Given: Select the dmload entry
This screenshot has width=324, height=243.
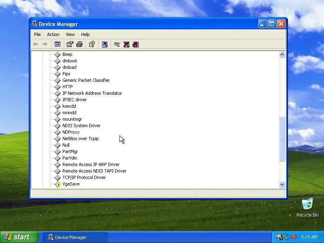Looking at the screenshot, I should (69, 67).
